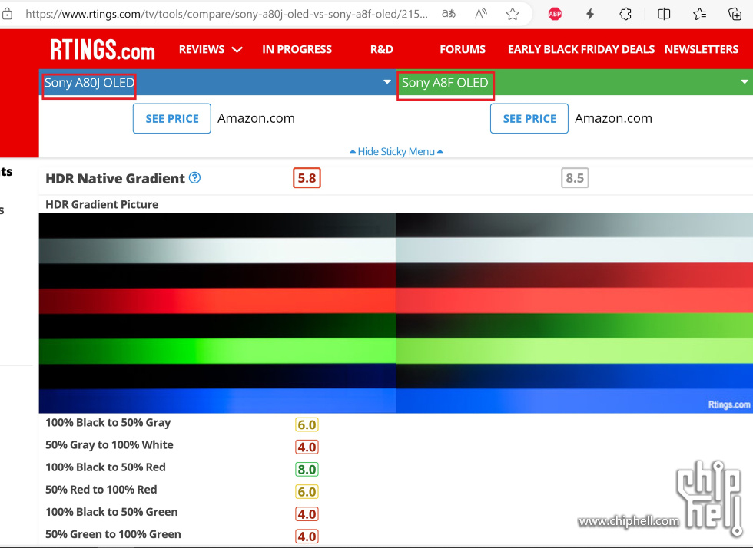Viewport: 753px width, 548px height.
Task: Open the collections icon in browser toolbar
Action: click(x=735, y=14)
